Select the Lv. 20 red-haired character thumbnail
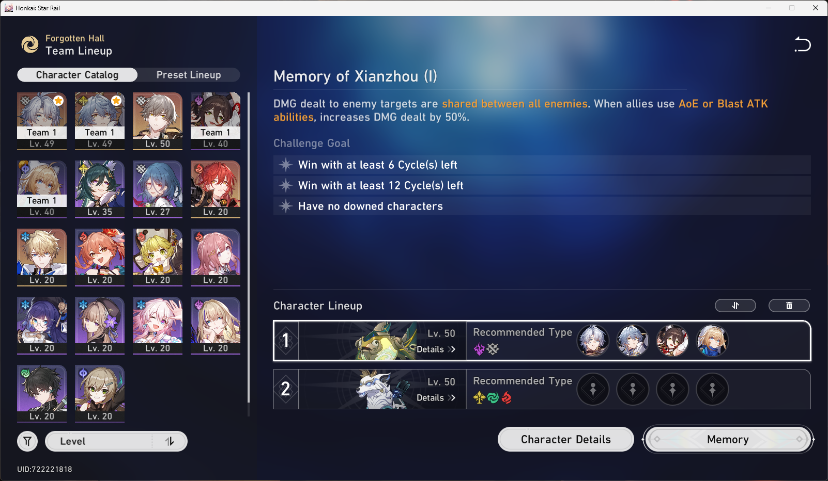This screenshot has height=481, width=828. [x=216, y=189]
